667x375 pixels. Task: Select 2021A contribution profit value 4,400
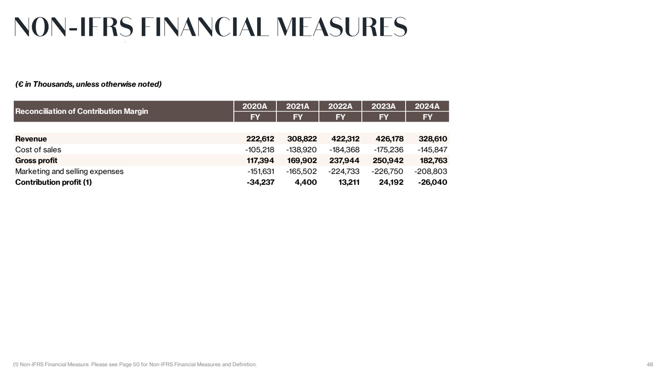tap(306, 182)
